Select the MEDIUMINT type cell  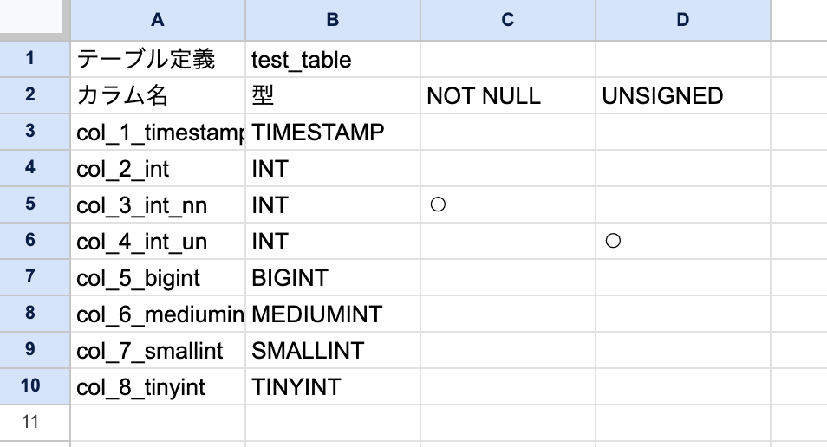(333, 314)
